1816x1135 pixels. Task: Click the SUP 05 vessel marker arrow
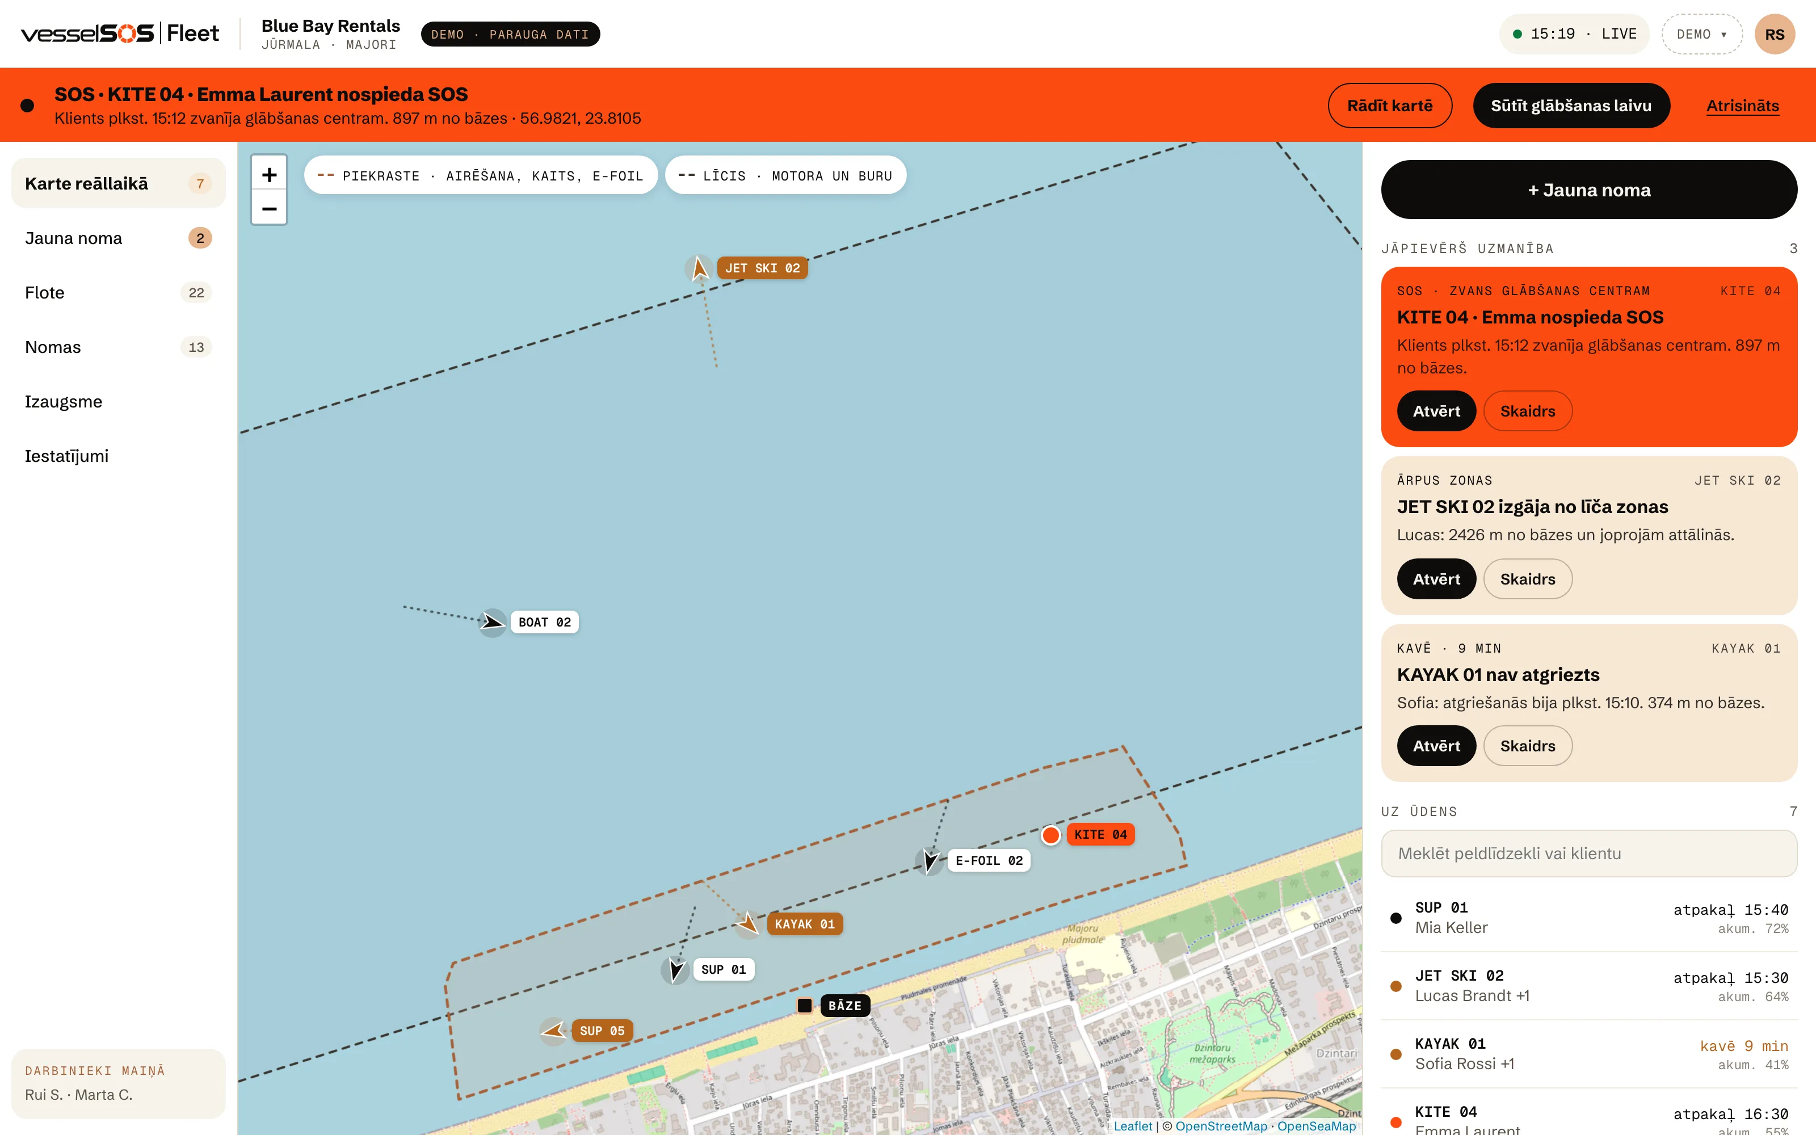[554, 1031]
